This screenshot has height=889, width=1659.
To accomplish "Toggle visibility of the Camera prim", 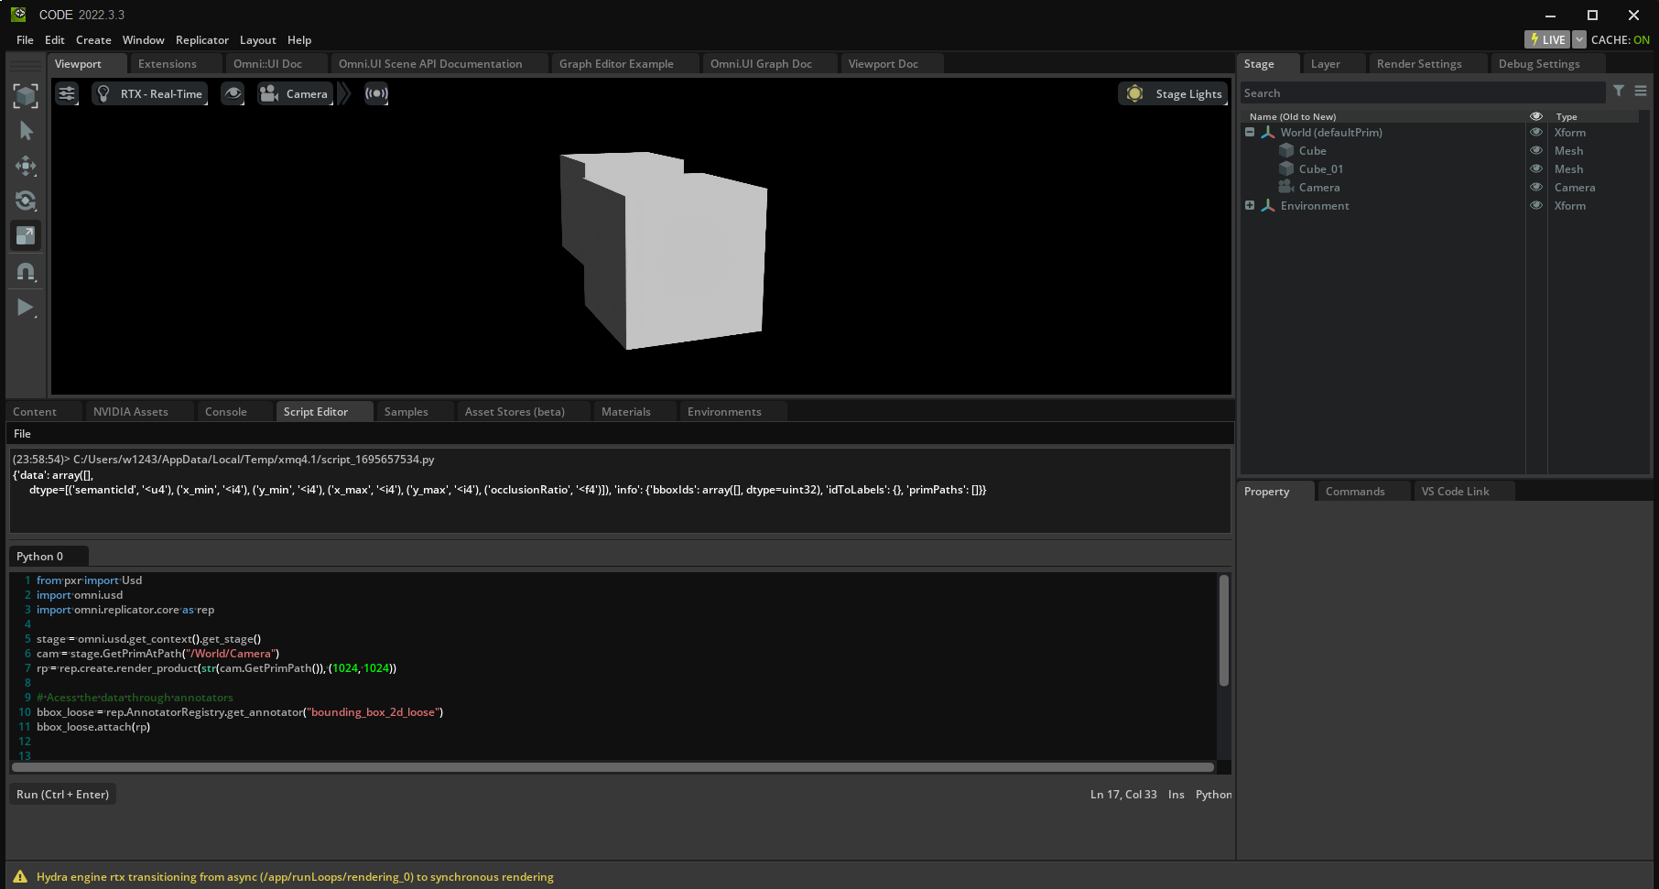I will click(1536, 187).
